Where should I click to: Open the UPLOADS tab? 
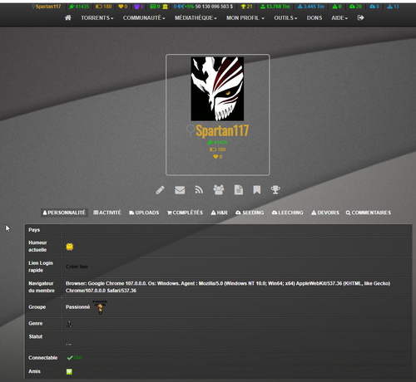144,213
